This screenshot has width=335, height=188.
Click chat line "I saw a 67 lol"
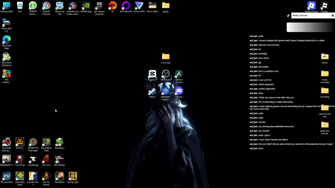(260, 80)
